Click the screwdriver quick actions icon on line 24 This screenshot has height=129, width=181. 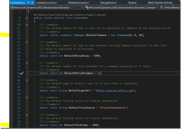point(22,73)
